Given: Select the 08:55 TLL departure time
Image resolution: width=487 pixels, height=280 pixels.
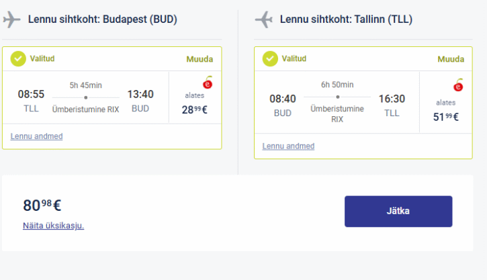Looking at the screenshot, I should pyautogui.click(x=31, y=95).
